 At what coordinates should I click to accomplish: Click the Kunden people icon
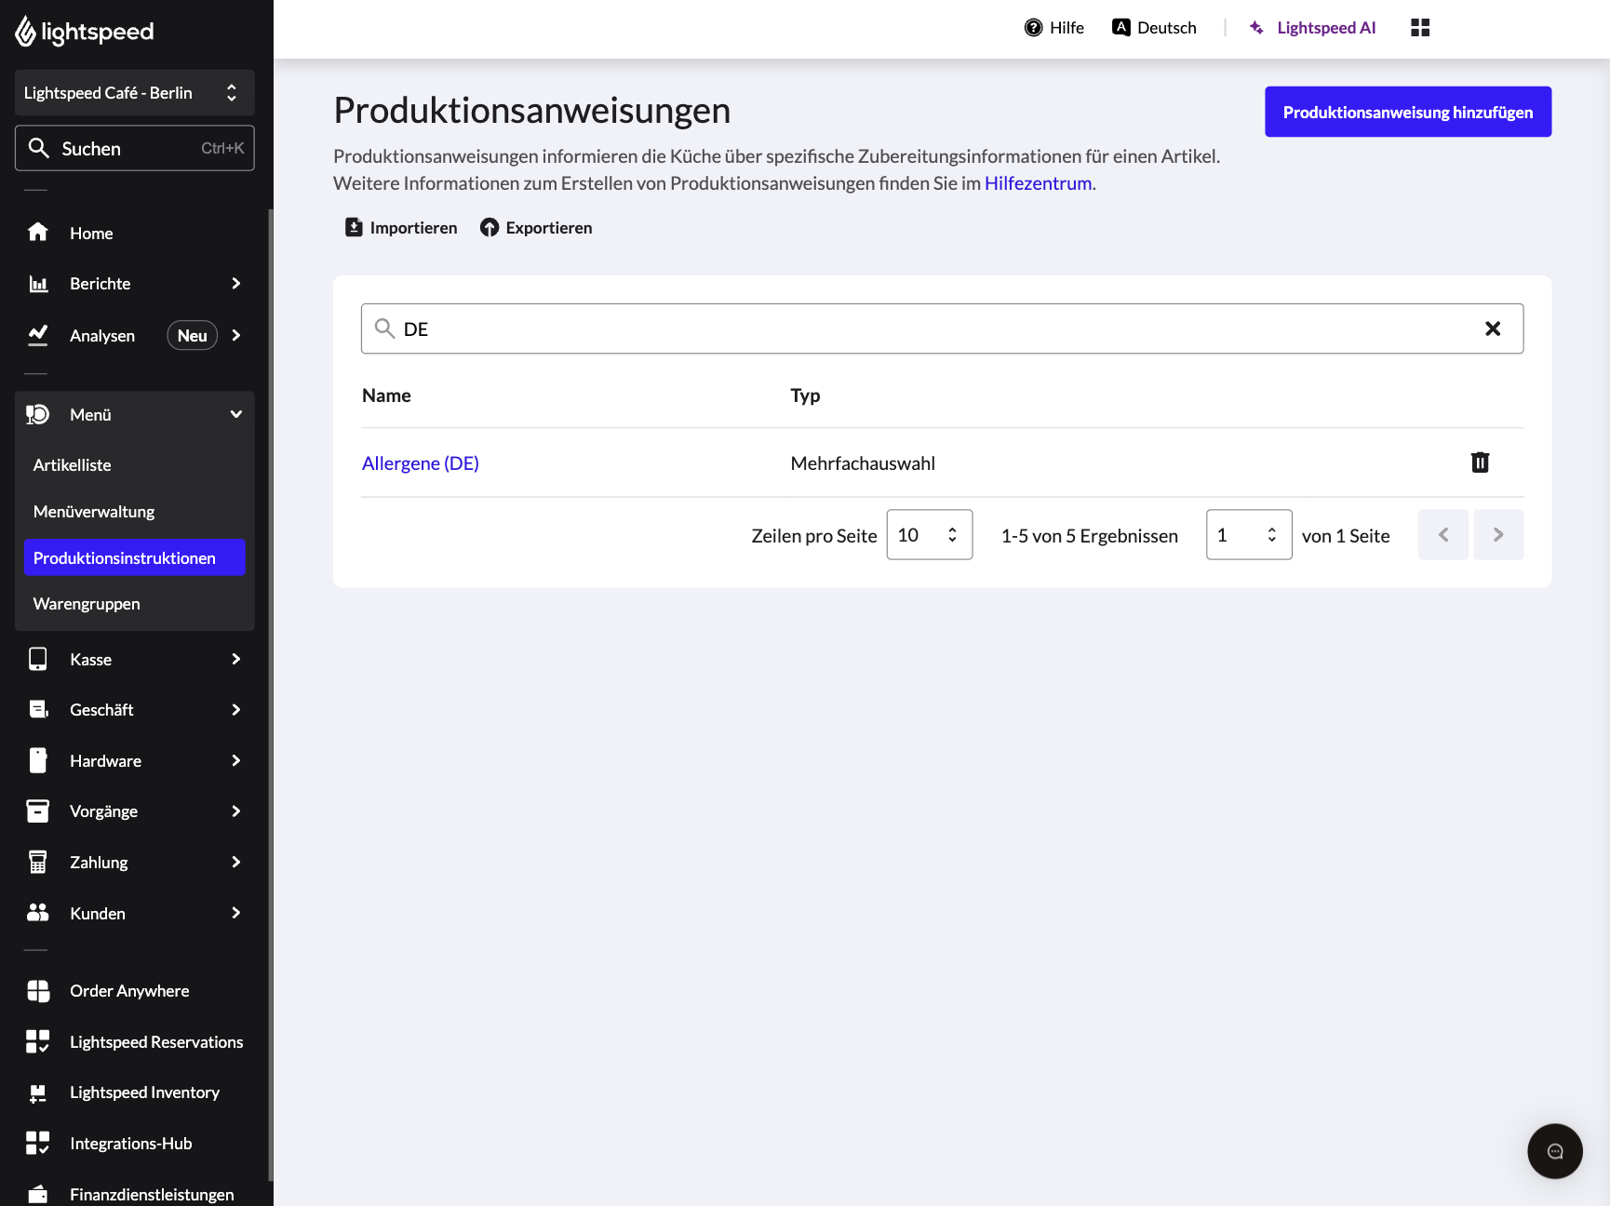click(38, 913)
